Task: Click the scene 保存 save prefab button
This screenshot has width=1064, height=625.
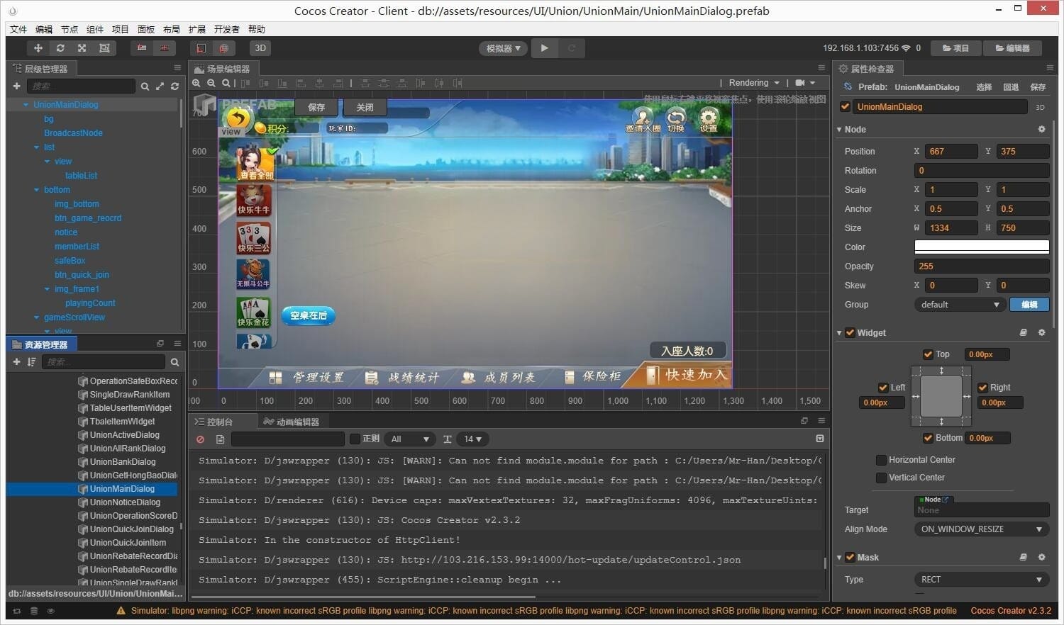Action: (x=316, y=108)
